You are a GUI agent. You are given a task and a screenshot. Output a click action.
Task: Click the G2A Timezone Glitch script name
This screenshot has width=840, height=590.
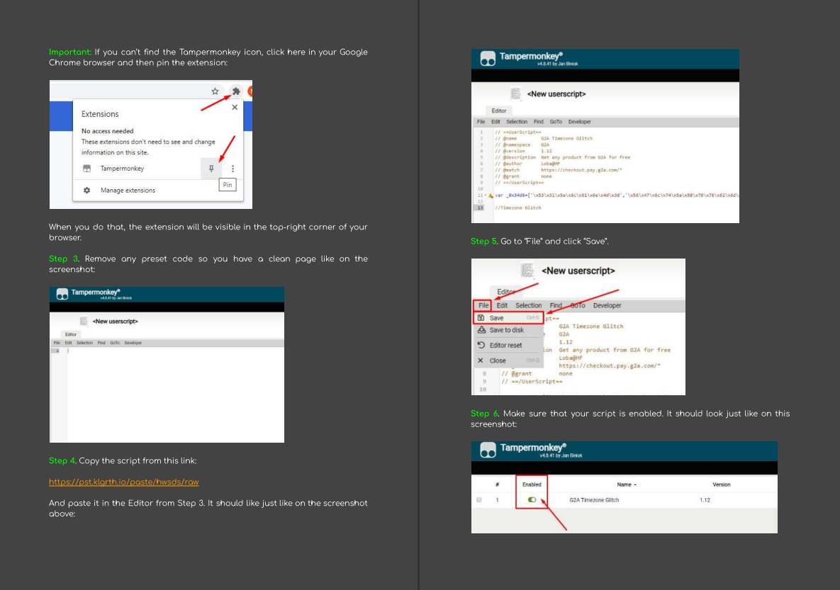(x=593, y=499)
